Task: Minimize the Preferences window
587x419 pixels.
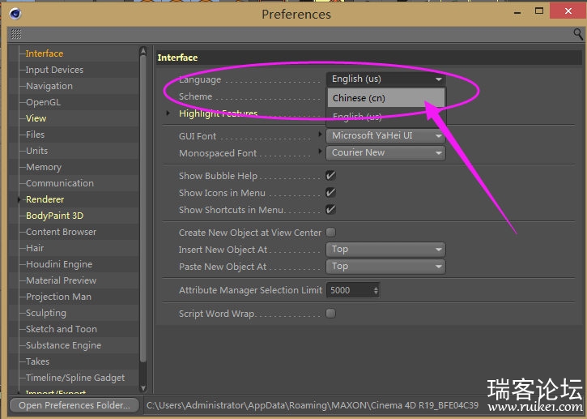Action: 517,13
